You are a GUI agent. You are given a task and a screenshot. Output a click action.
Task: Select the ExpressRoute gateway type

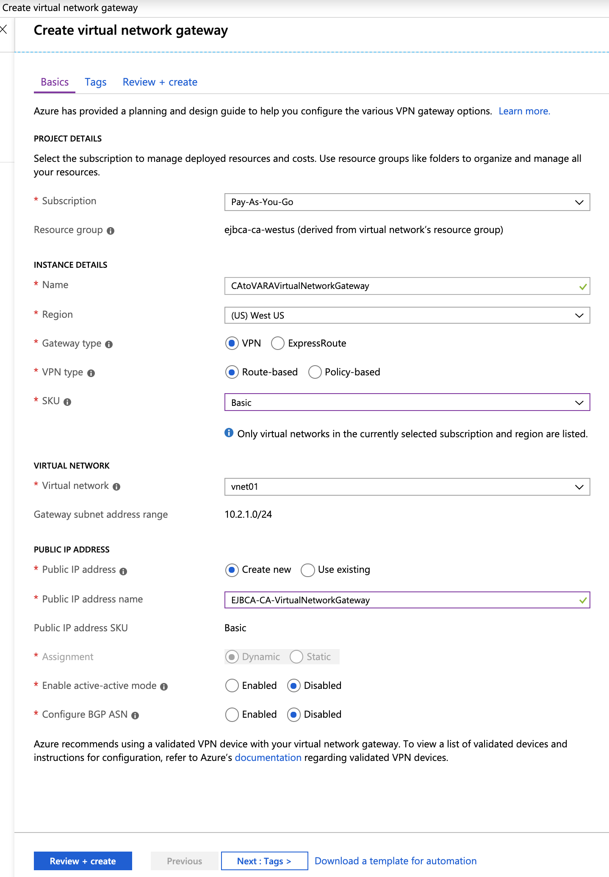(278, 343)
